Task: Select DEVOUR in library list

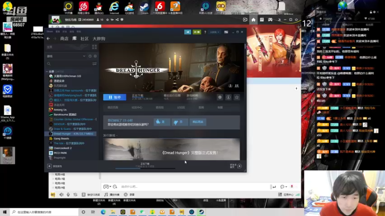Action: tap(69, 124)
